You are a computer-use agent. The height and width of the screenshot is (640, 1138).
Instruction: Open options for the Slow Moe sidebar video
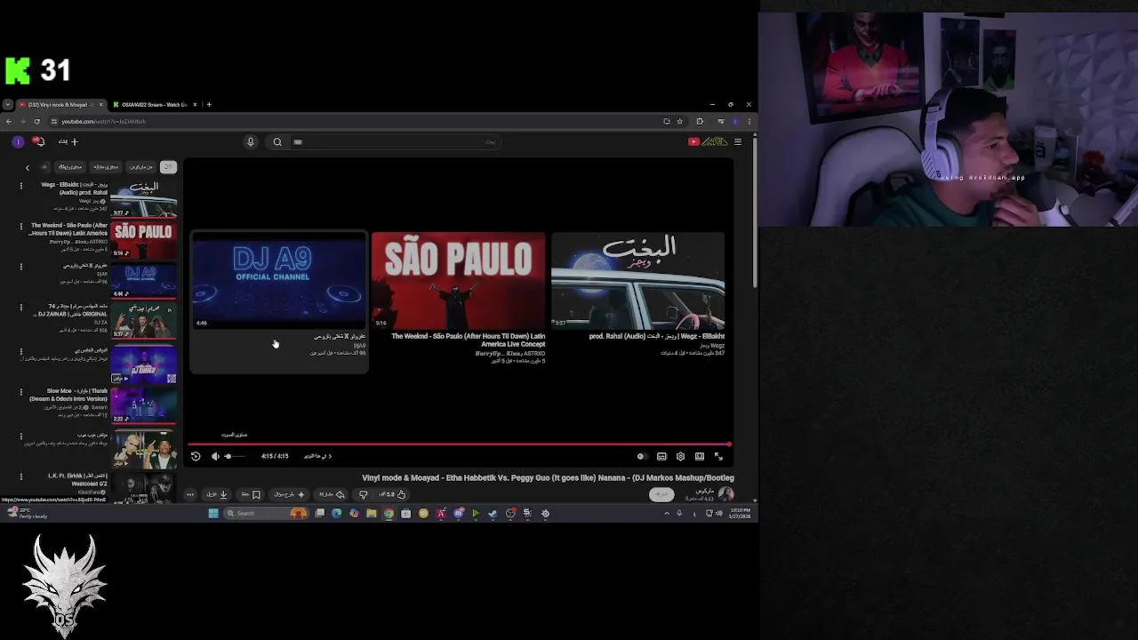pos(21,392)
